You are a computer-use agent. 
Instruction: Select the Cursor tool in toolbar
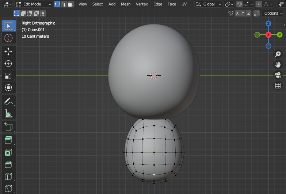tap(8, 38)
